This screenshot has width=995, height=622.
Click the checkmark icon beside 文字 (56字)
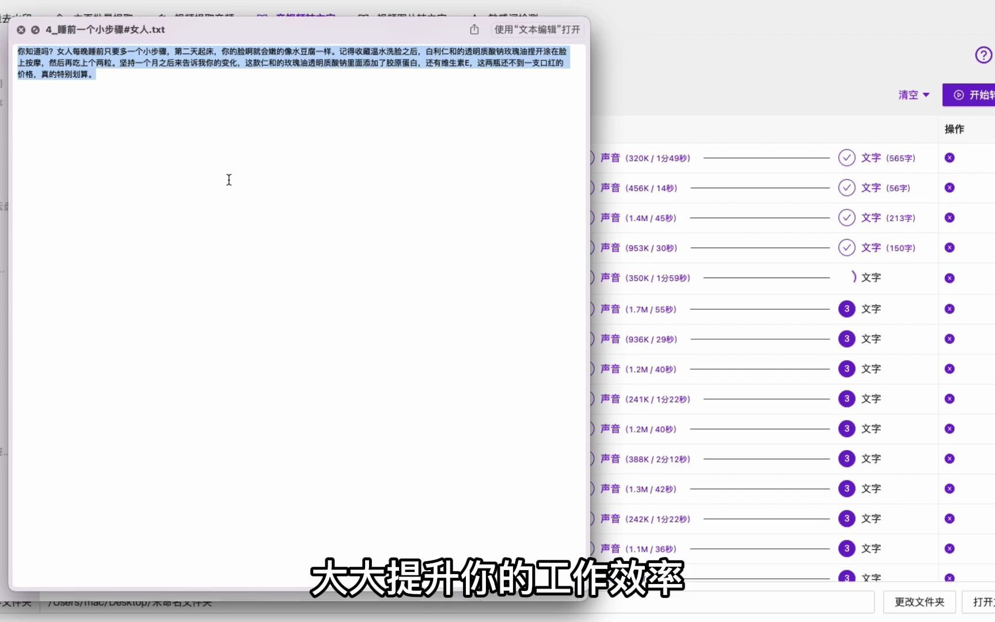pos(846,188)
